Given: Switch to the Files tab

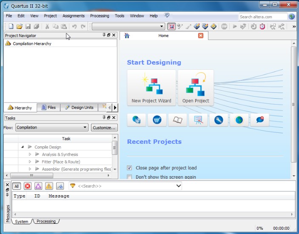Looking at the screenshot, I should pos(48,108).
